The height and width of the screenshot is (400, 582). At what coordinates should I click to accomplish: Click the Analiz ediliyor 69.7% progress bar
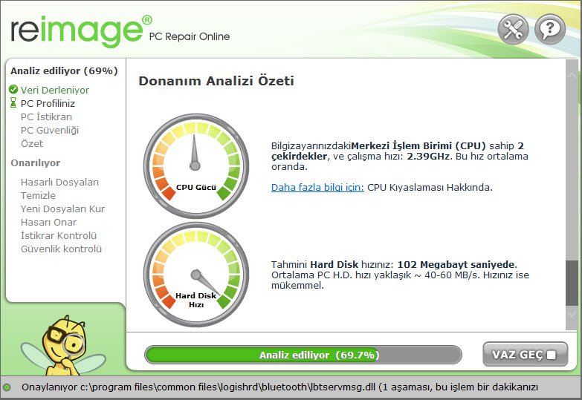pyautogui.click(x=303, y=355)
